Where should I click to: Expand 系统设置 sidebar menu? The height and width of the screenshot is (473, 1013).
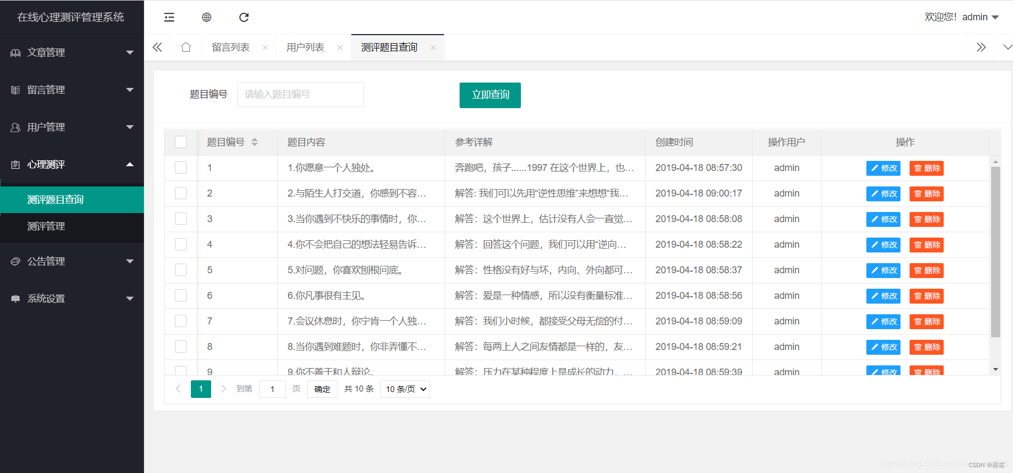72,298
